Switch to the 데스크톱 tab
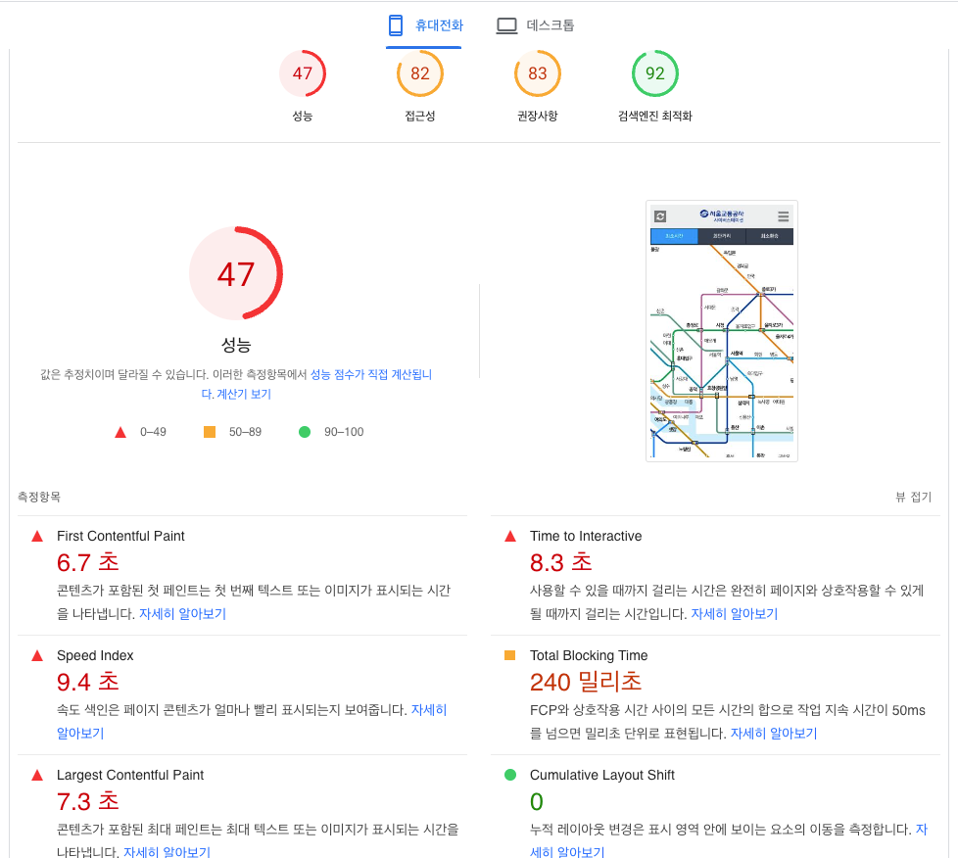 535,25
